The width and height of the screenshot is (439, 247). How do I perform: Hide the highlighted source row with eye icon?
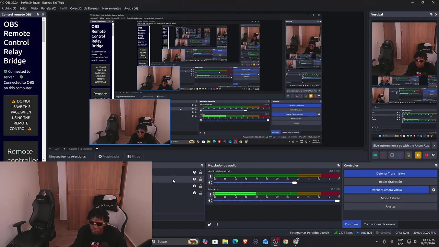pyautogui.click(x=194, y=179)
